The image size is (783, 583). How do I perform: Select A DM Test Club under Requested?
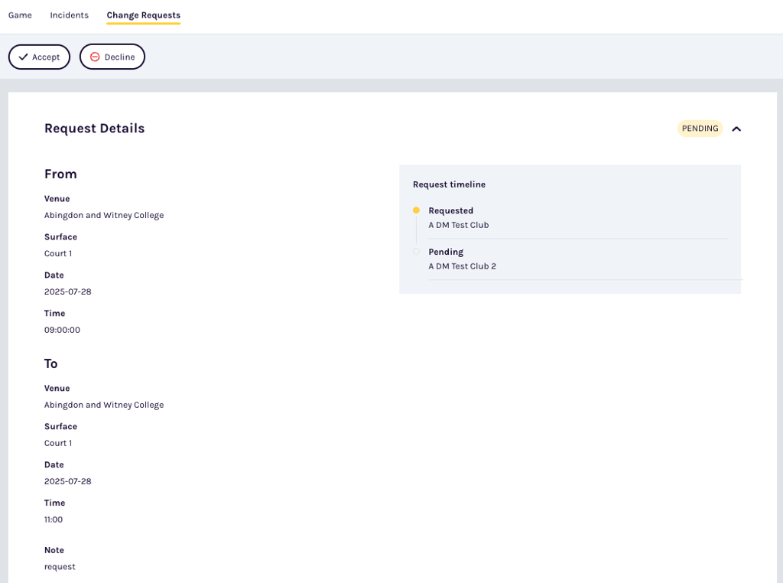458,225
